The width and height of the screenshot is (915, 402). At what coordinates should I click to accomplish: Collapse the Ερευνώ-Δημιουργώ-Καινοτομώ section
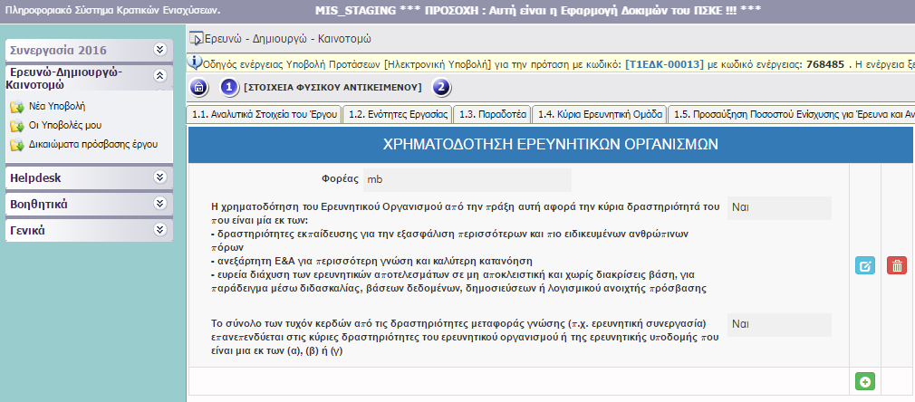159,75
